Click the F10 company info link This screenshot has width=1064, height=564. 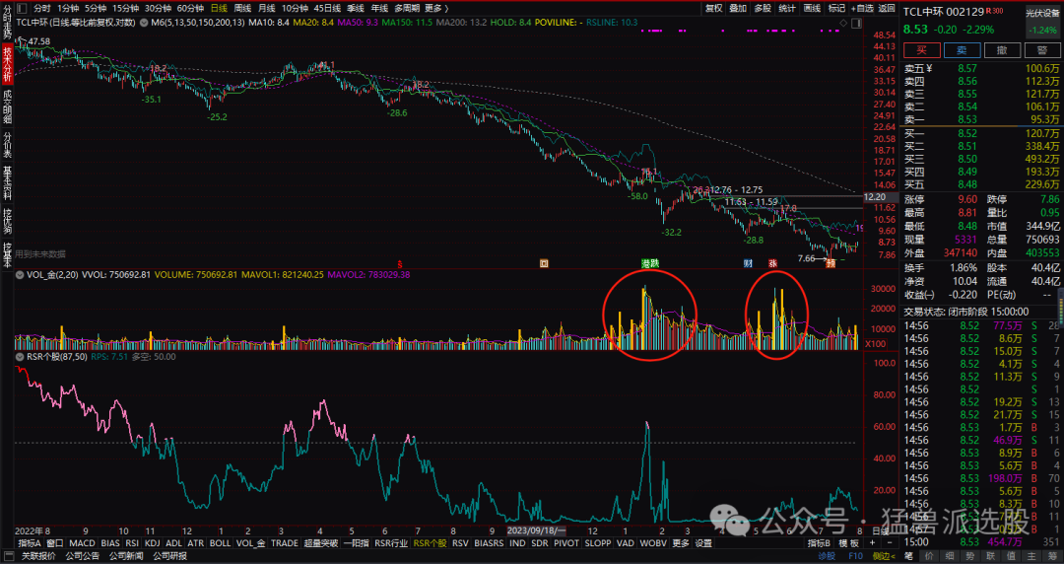click(x=856, y=556)
